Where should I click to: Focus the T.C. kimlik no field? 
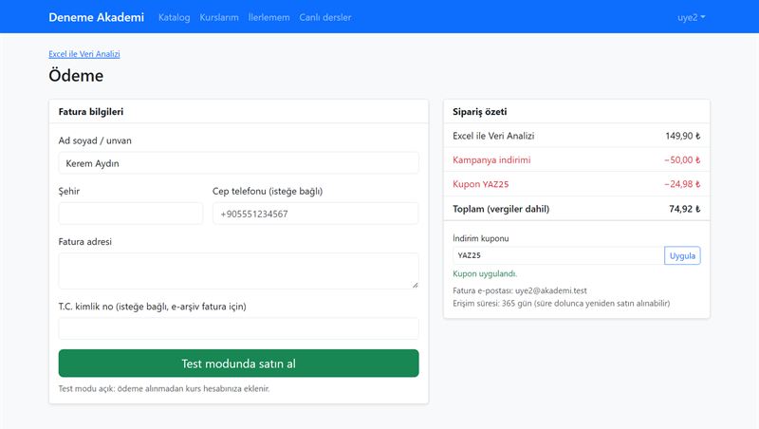pos(239,328)
